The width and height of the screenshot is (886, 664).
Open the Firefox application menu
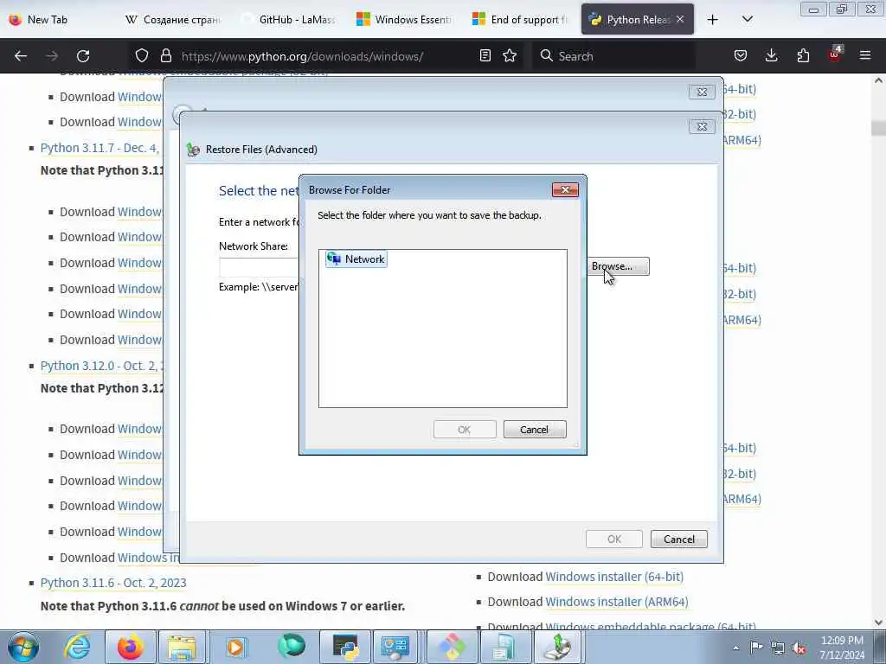[x=865, y=55]
